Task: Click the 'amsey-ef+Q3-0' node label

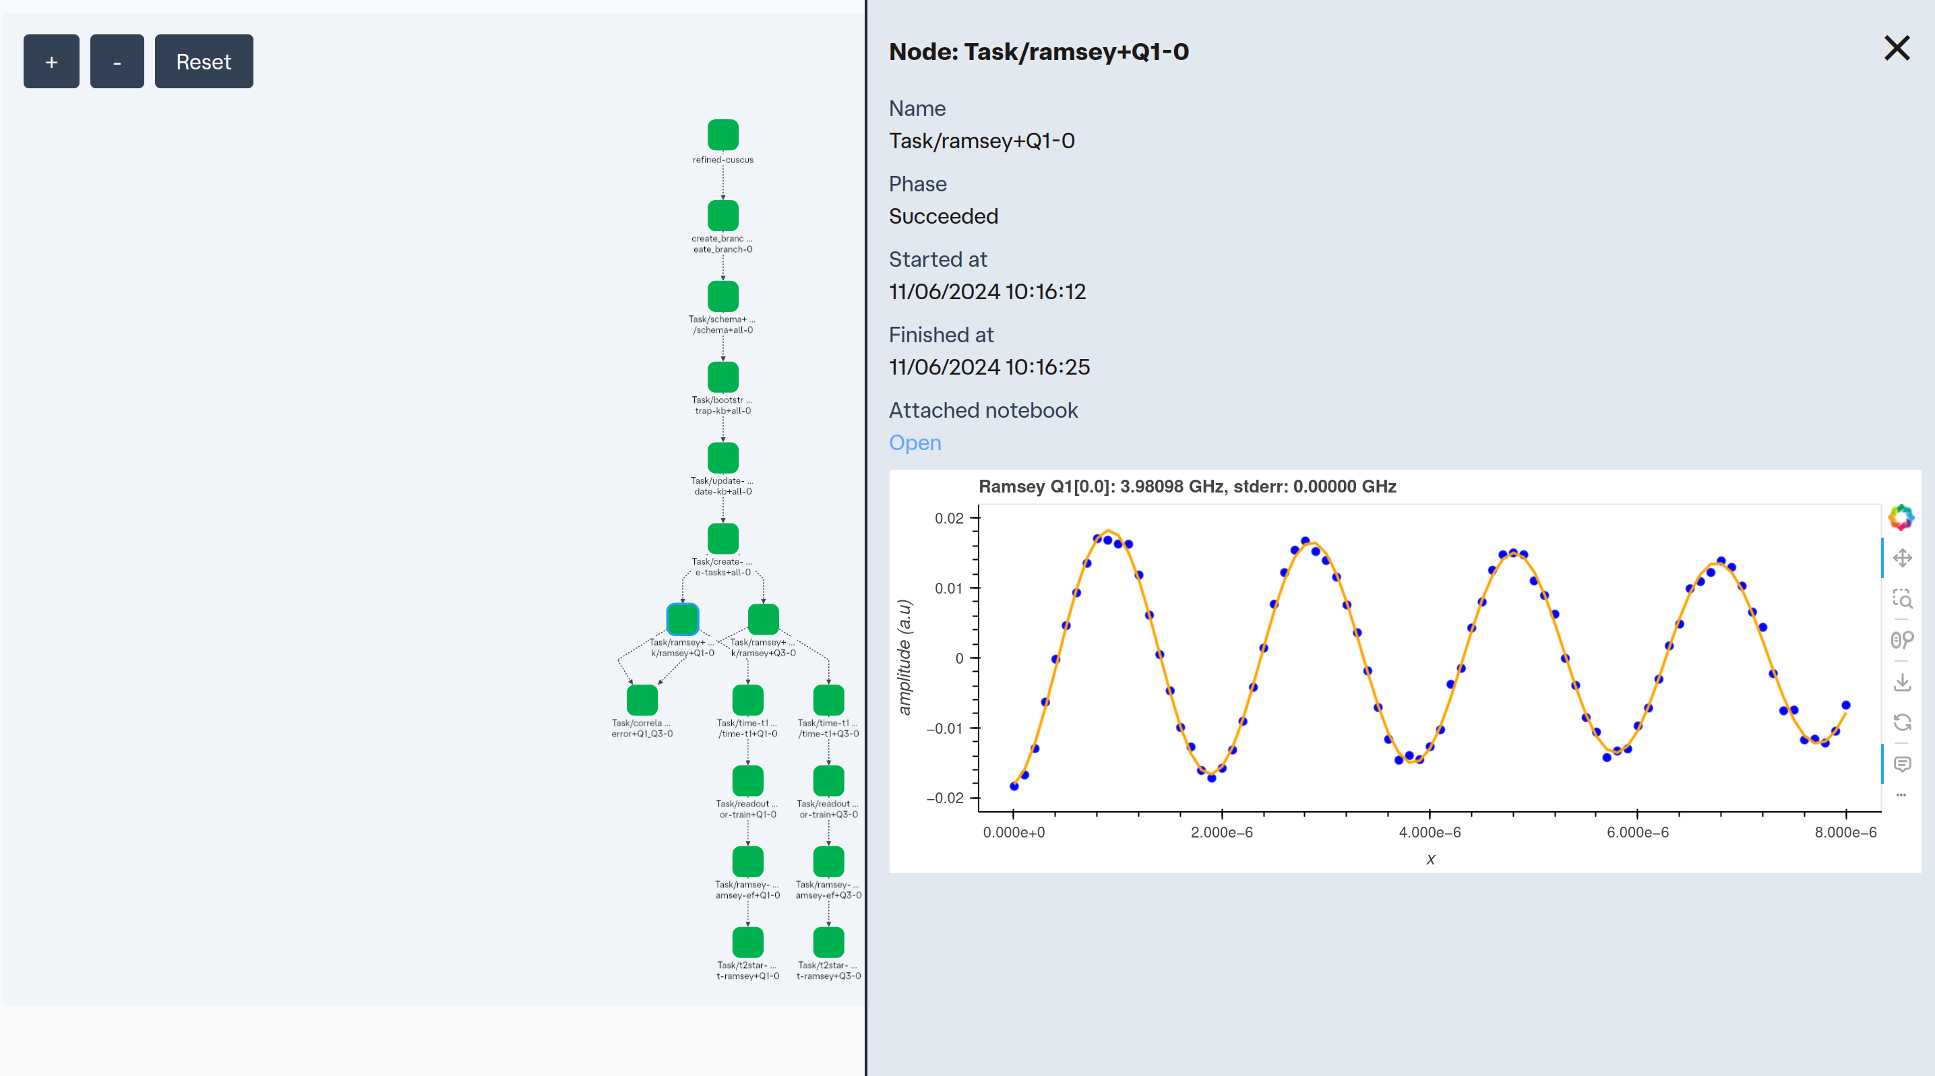Action: coord(828,895)
